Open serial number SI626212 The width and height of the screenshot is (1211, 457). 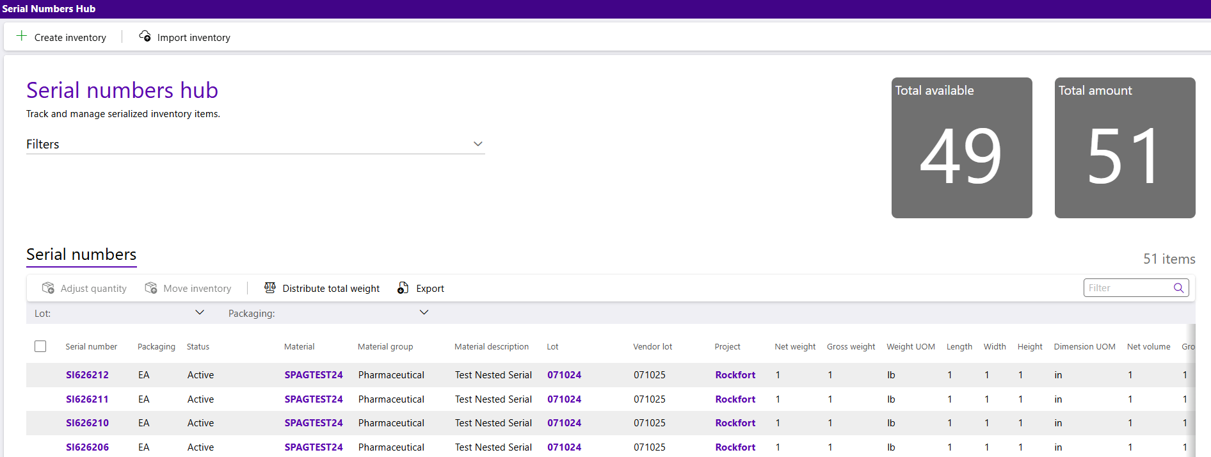click(87, 375)
